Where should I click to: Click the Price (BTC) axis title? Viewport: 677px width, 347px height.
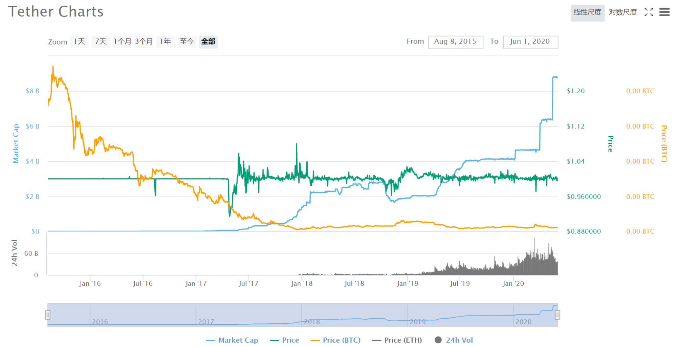[x=664, y=144]
